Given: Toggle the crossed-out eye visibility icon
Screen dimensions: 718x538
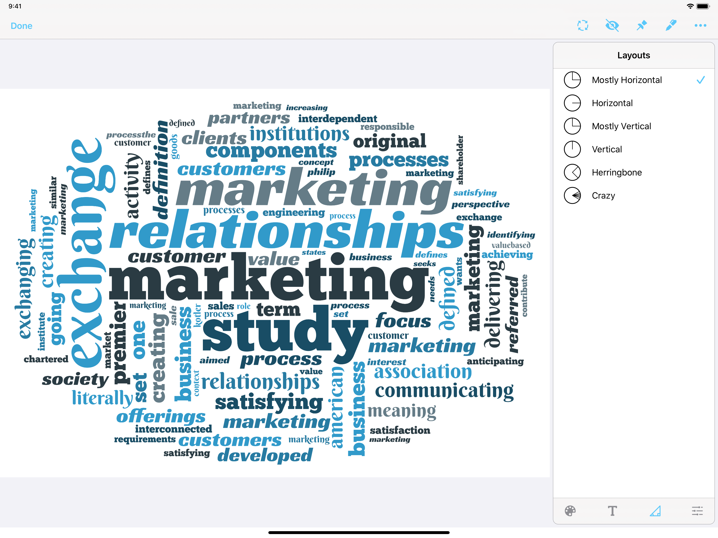Looking at the screenshot, I should pos(612,25).
